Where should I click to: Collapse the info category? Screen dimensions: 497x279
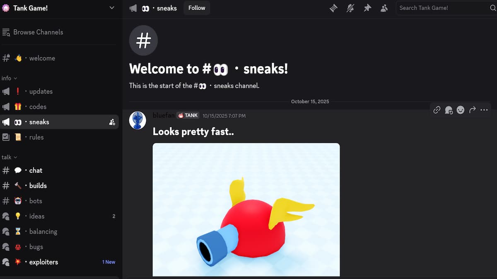click(x=9, y=78)
